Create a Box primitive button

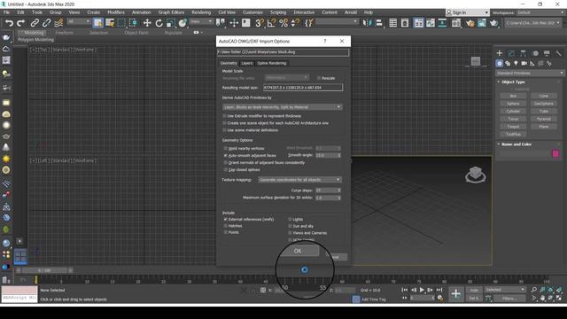[513, 96]
